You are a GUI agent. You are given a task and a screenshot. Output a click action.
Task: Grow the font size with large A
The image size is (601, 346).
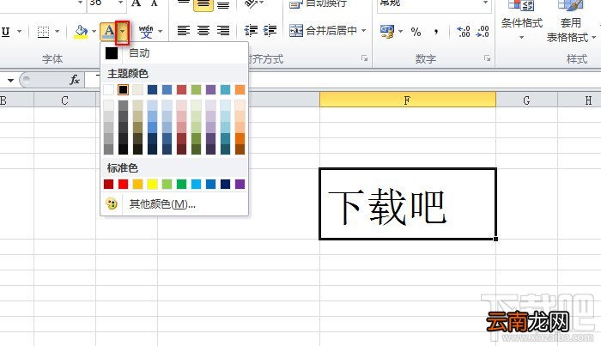pos(136,3)
